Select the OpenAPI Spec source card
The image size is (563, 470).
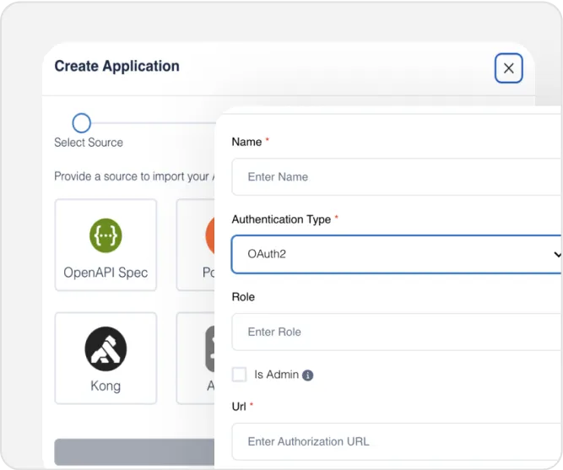pos(106,245)
